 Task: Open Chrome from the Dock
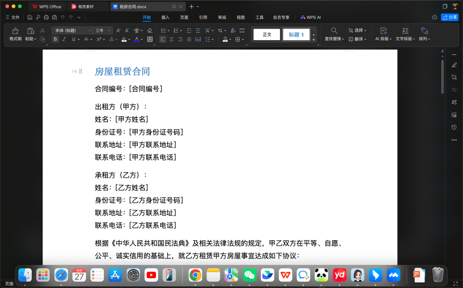coord(195,275)
